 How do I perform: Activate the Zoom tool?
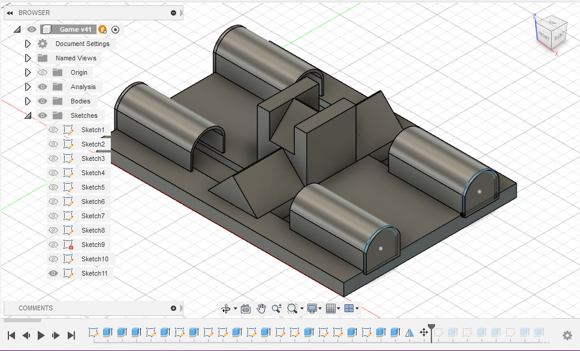coord(276,308)
